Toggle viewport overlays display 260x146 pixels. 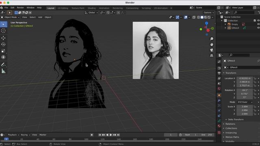click(186, 17)
